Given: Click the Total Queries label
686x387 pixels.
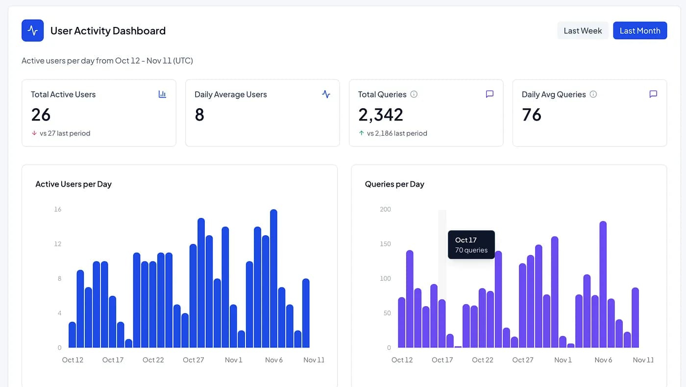Looking at the screenshot, I should (x=382, y=95).
